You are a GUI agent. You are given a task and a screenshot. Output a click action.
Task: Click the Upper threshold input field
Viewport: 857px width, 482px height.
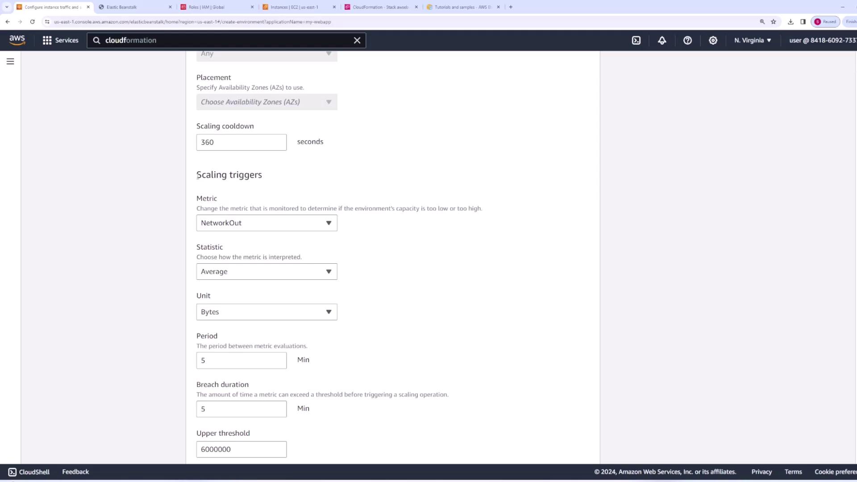pyautogui.click(x=241, y=449)
